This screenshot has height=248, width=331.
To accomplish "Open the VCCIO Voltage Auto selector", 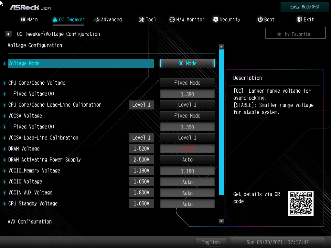I will coord(187,181).
